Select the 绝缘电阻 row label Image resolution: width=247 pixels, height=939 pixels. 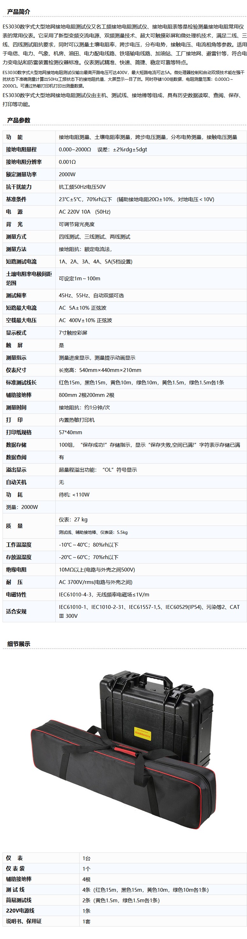point(16,569)
